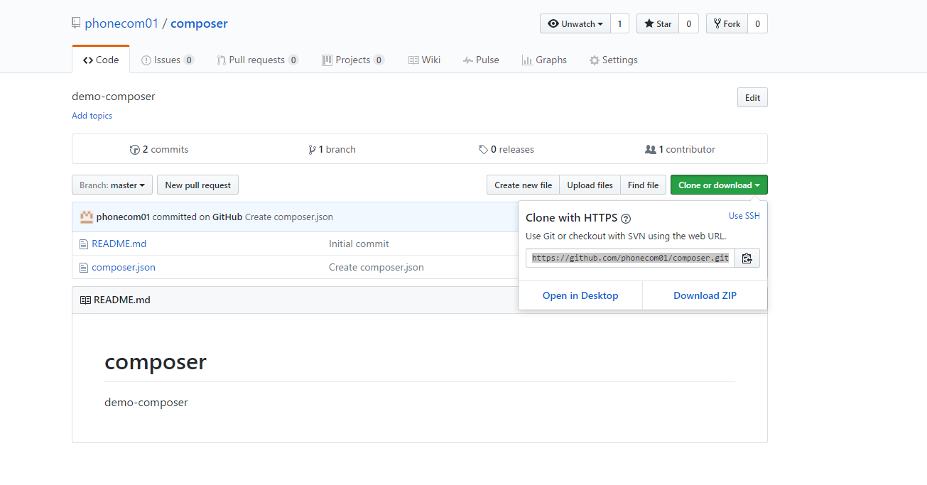Open the Branch: master dropdown
The width and height of the screenshot is (927, 485).
[x=112, y=185]
